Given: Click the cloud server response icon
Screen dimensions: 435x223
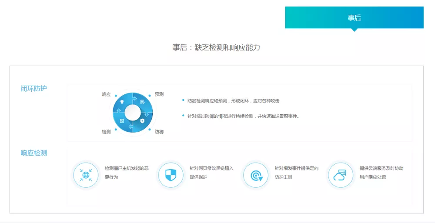Looking at the screenshot, I should 340,175.
